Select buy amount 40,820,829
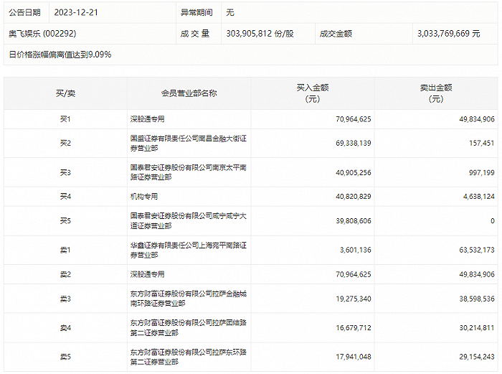The image size is (502, 374). pyautogui.click(x=354, y=197)
